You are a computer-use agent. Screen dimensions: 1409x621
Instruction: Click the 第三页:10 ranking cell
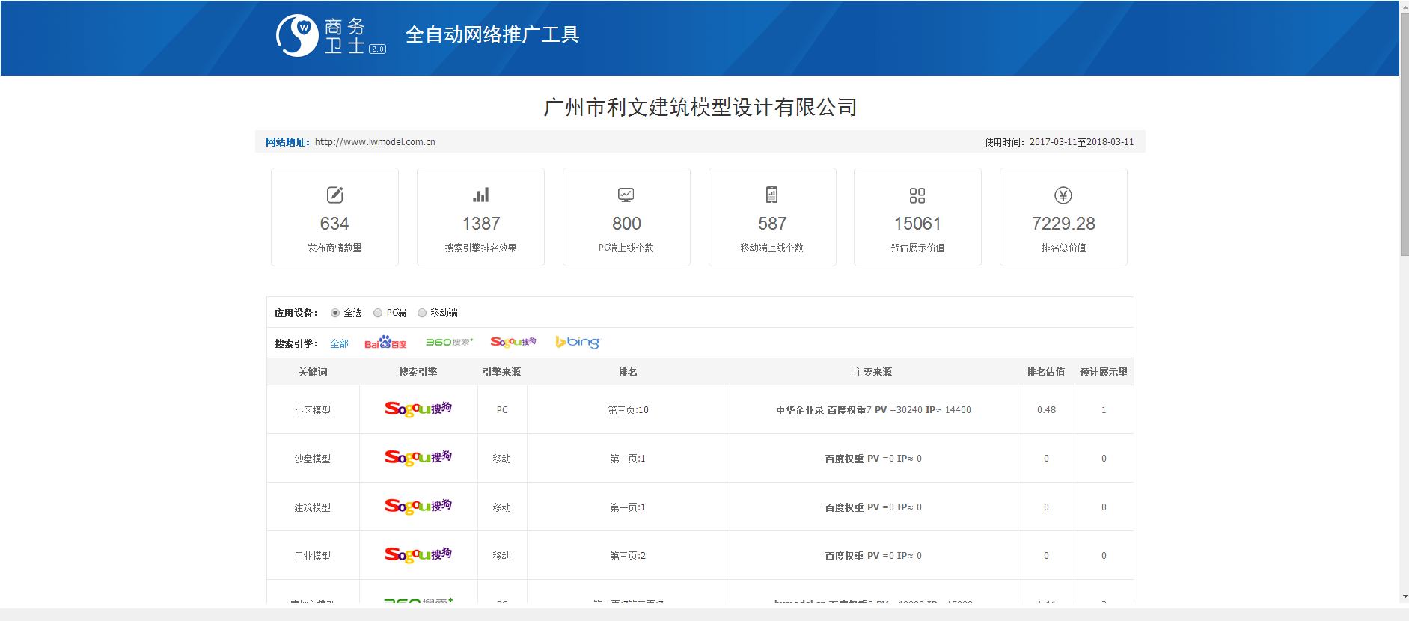coord(628,410)
